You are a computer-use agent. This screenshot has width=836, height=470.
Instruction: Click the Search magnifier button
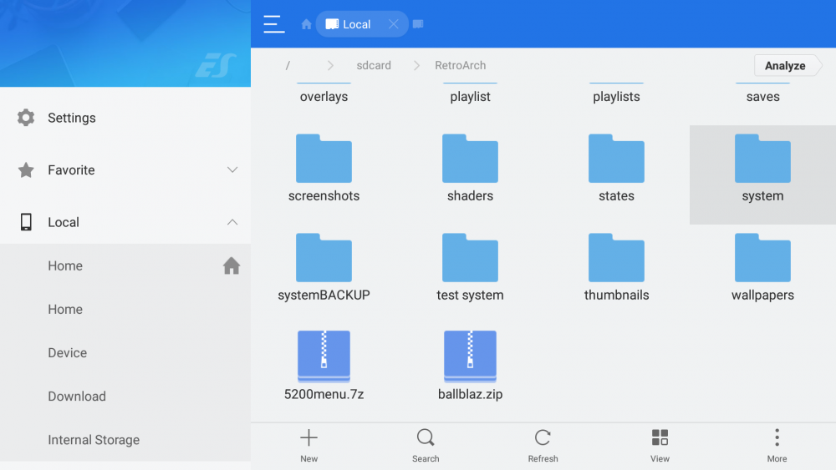point(426,446)
